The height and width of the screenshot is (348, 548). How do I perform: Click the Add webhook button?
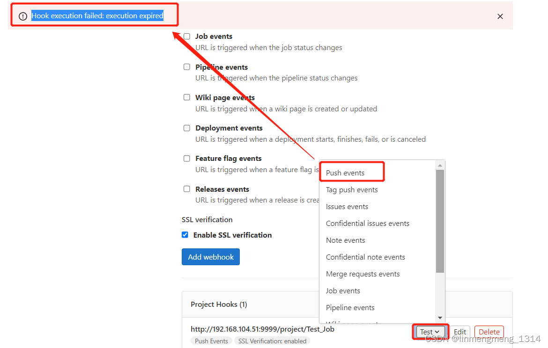[x=211, y=257]
